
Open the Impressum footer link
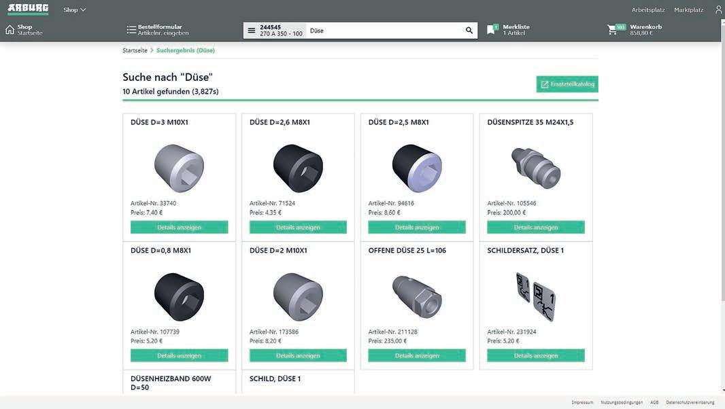pos(582,402)
